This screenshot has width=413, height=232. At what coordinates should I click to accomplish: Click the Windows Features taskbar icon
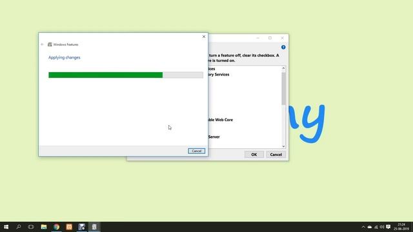tap(94, 227)
